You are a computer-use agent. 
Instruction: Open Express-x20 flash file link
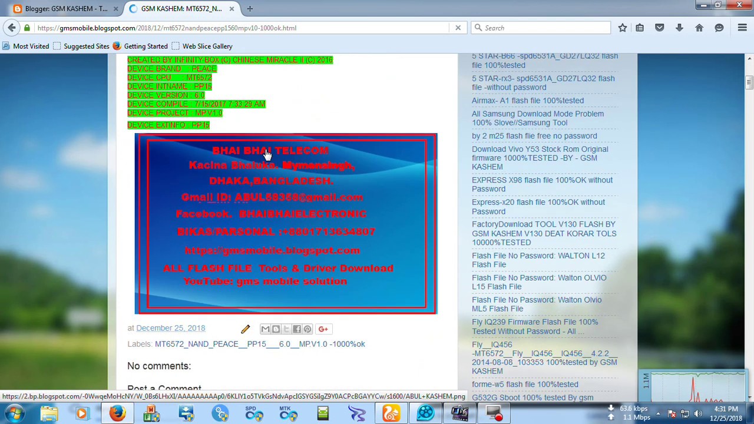pos(538,207)
